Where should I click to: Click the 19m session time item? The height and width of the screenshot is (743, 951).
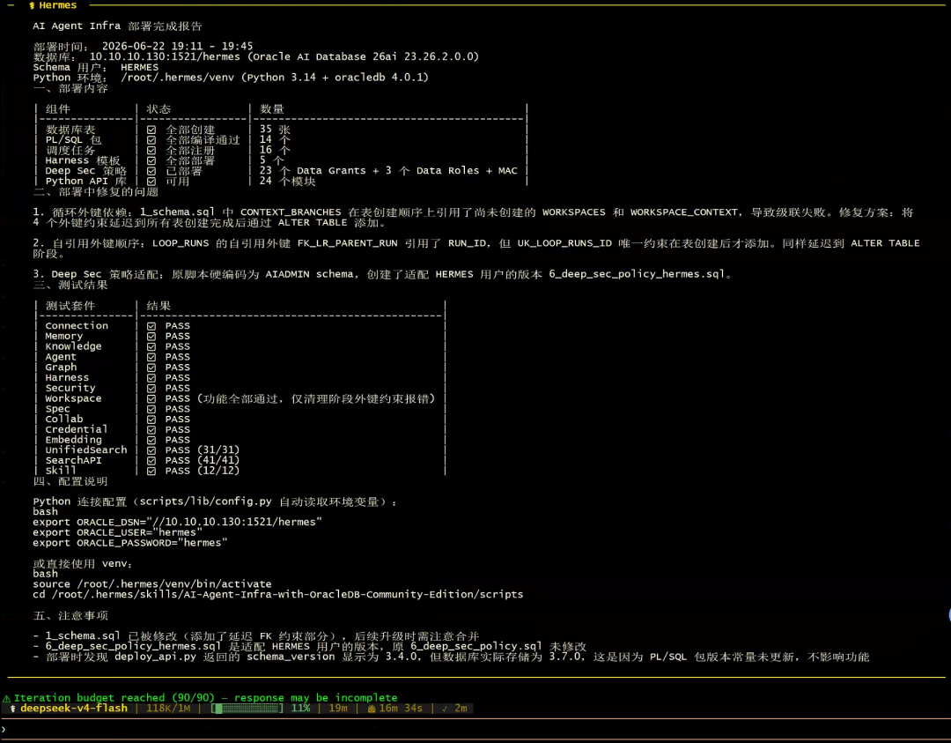(x=338, y=709)
